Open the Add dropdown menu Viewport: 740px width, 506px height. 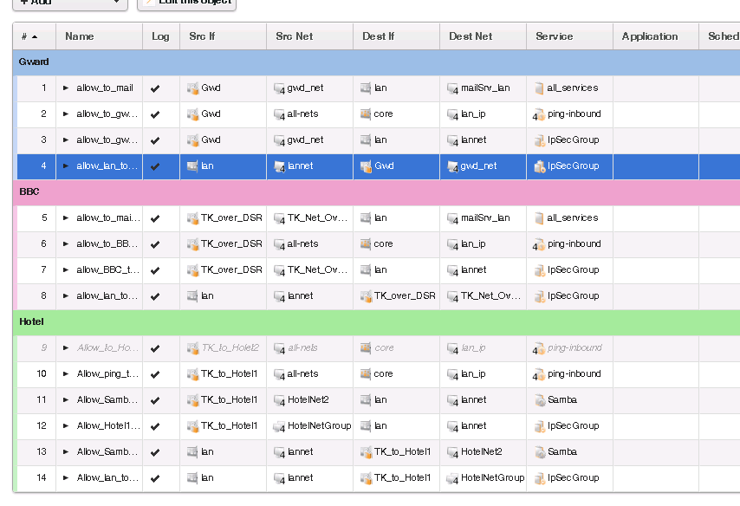[68, 3]
